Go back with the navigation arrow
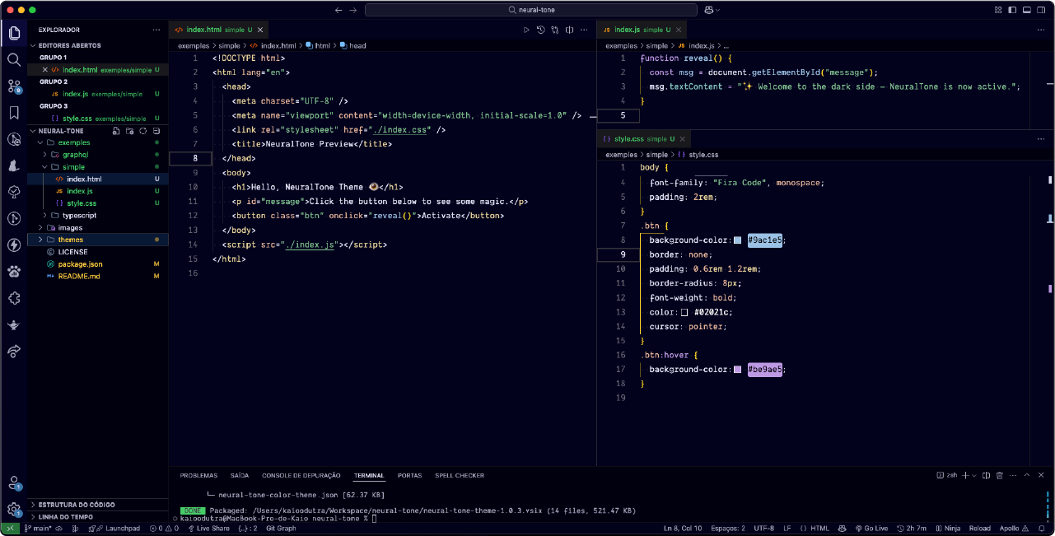Viewport: 1055px width, 536px height. [x=338, y=10]
